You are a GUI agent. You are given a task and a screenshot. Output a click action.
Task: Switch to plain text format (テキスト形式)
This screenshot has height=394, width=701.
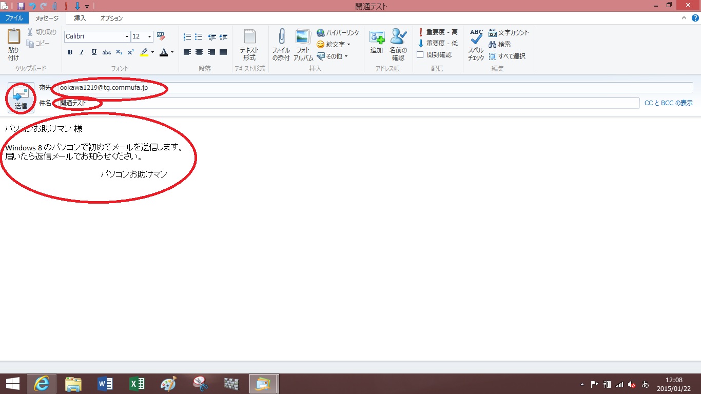(249, 45)
